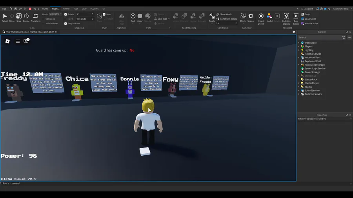The height and width of the screenshot is (198, 353).
Task: Switch to the VIEW ribbon tab
Action: [84, 9]
